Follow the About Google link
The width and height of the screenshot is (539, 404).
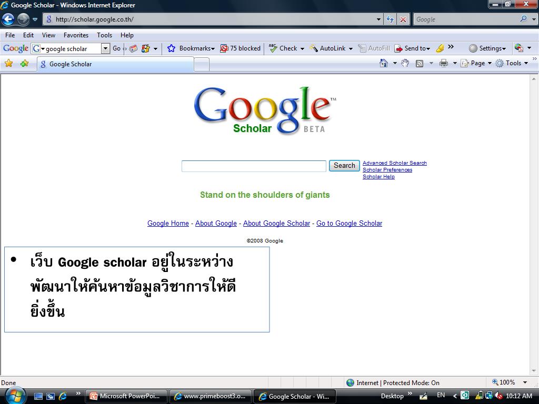click(216, 223)
